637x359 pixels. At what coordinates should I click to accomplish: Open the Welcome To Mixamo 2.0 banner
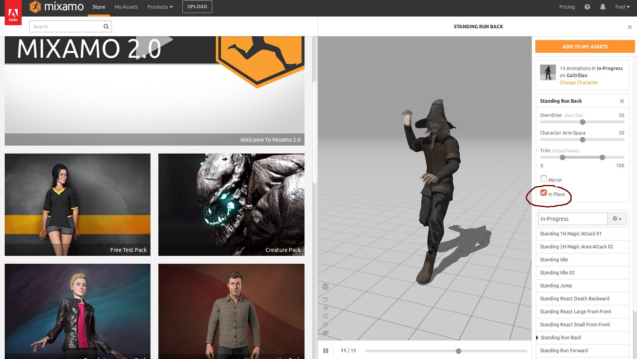pyautogui.click(x=154, y=91)
